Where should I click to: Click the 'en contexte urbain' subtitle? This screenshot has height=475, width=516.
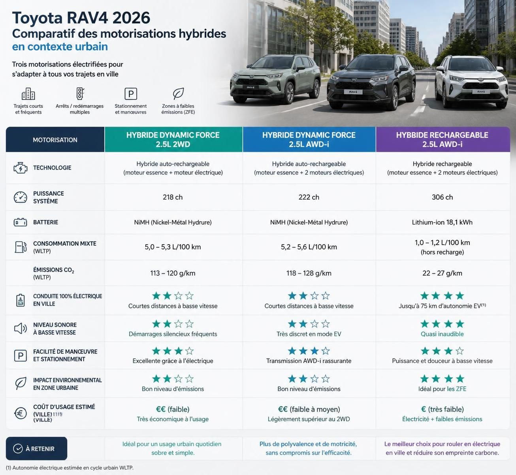click(x=60, y=47)
